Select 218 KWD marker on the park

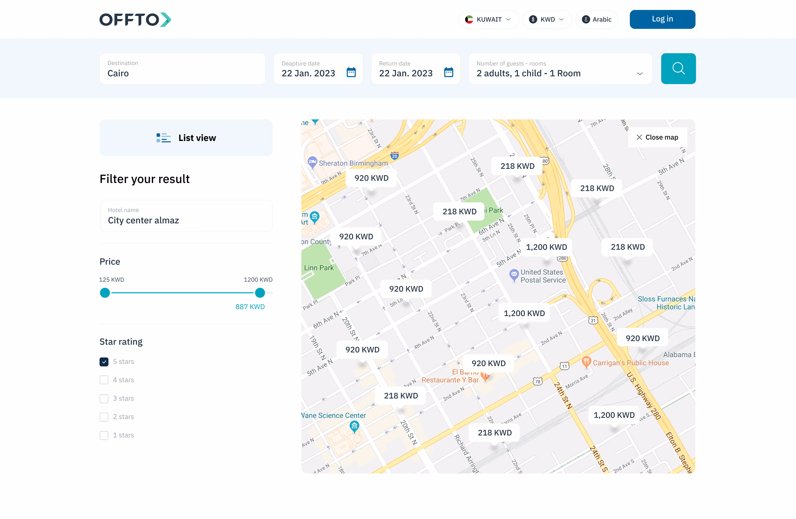point(459,212)
